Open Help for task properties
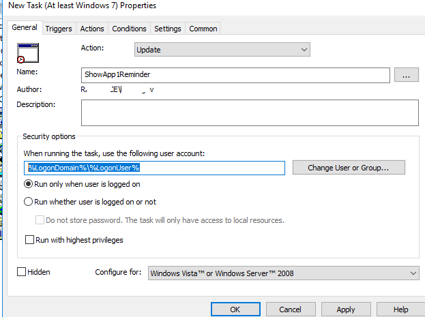This screenshot has height=317, width=425. pyautogui.click(x=400, y=310)
